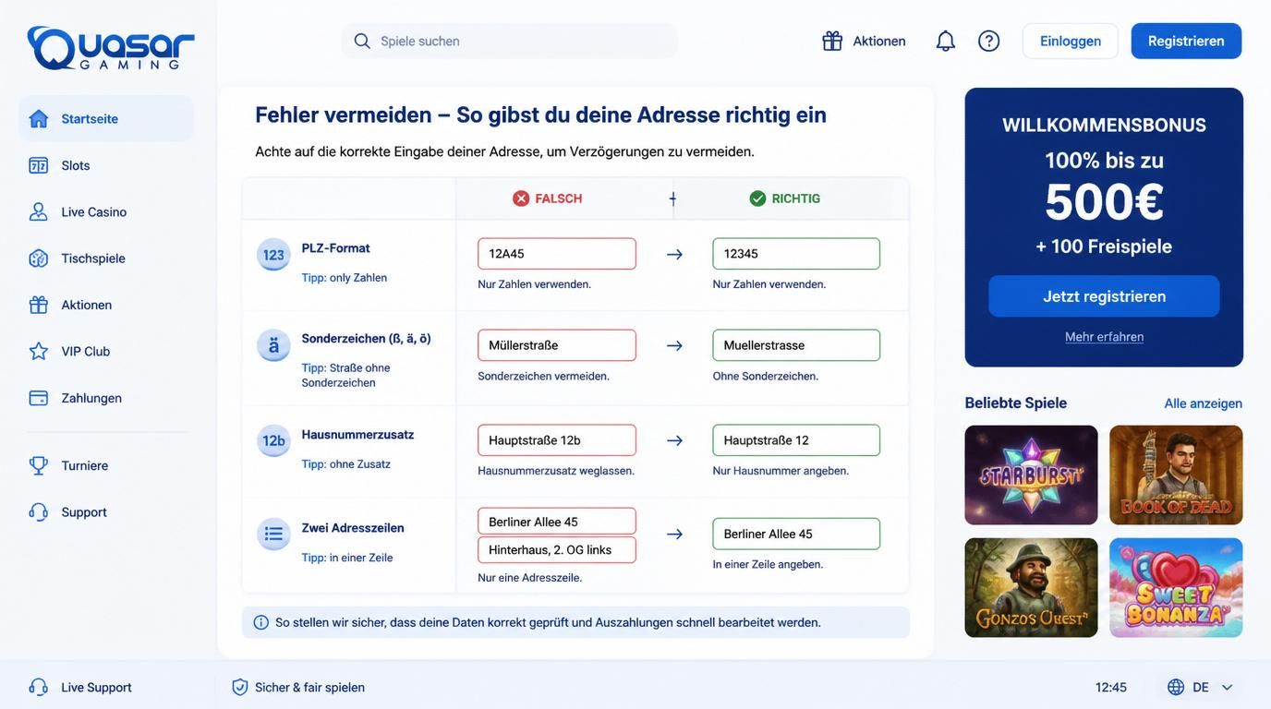Click the 123 PLZ-Format icon
Image resolution: width=1271 pixels, height=709 pixels.
pyautogui.click(x=273, y=255)
